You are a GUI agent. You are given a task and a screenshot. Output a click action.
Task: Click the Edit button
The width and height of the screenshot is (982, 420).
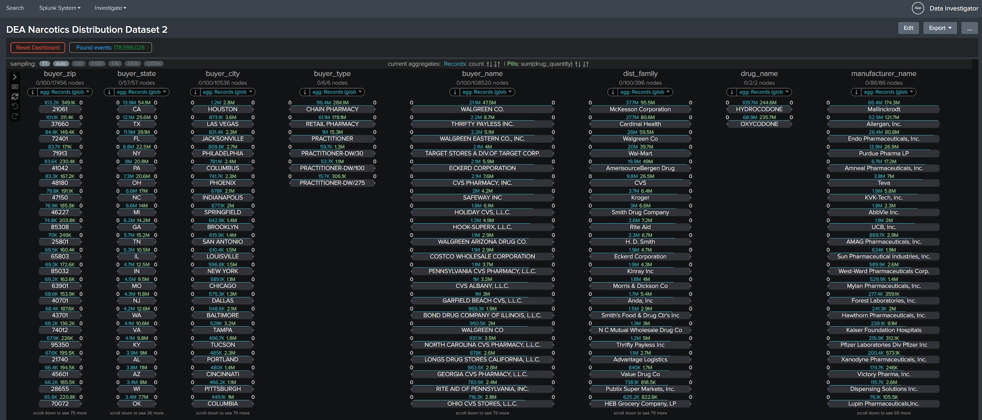[x=909, y=28]
